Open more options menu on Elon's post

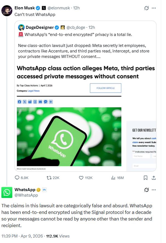point(154,8)
